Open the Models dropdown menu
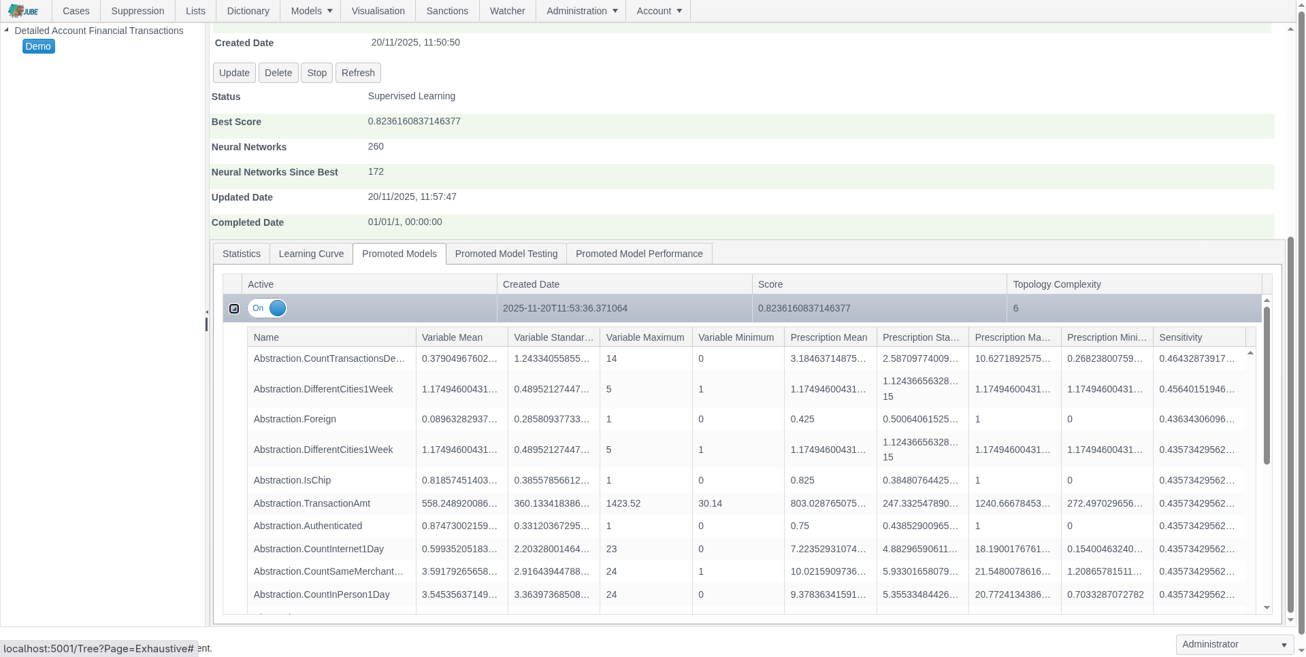1306x657 pixels. pos(311,11)
